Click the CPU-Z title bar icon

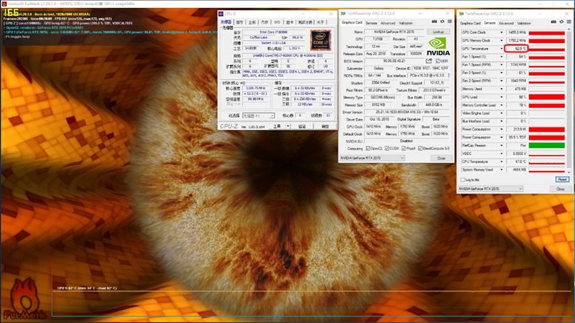(221, 14)
